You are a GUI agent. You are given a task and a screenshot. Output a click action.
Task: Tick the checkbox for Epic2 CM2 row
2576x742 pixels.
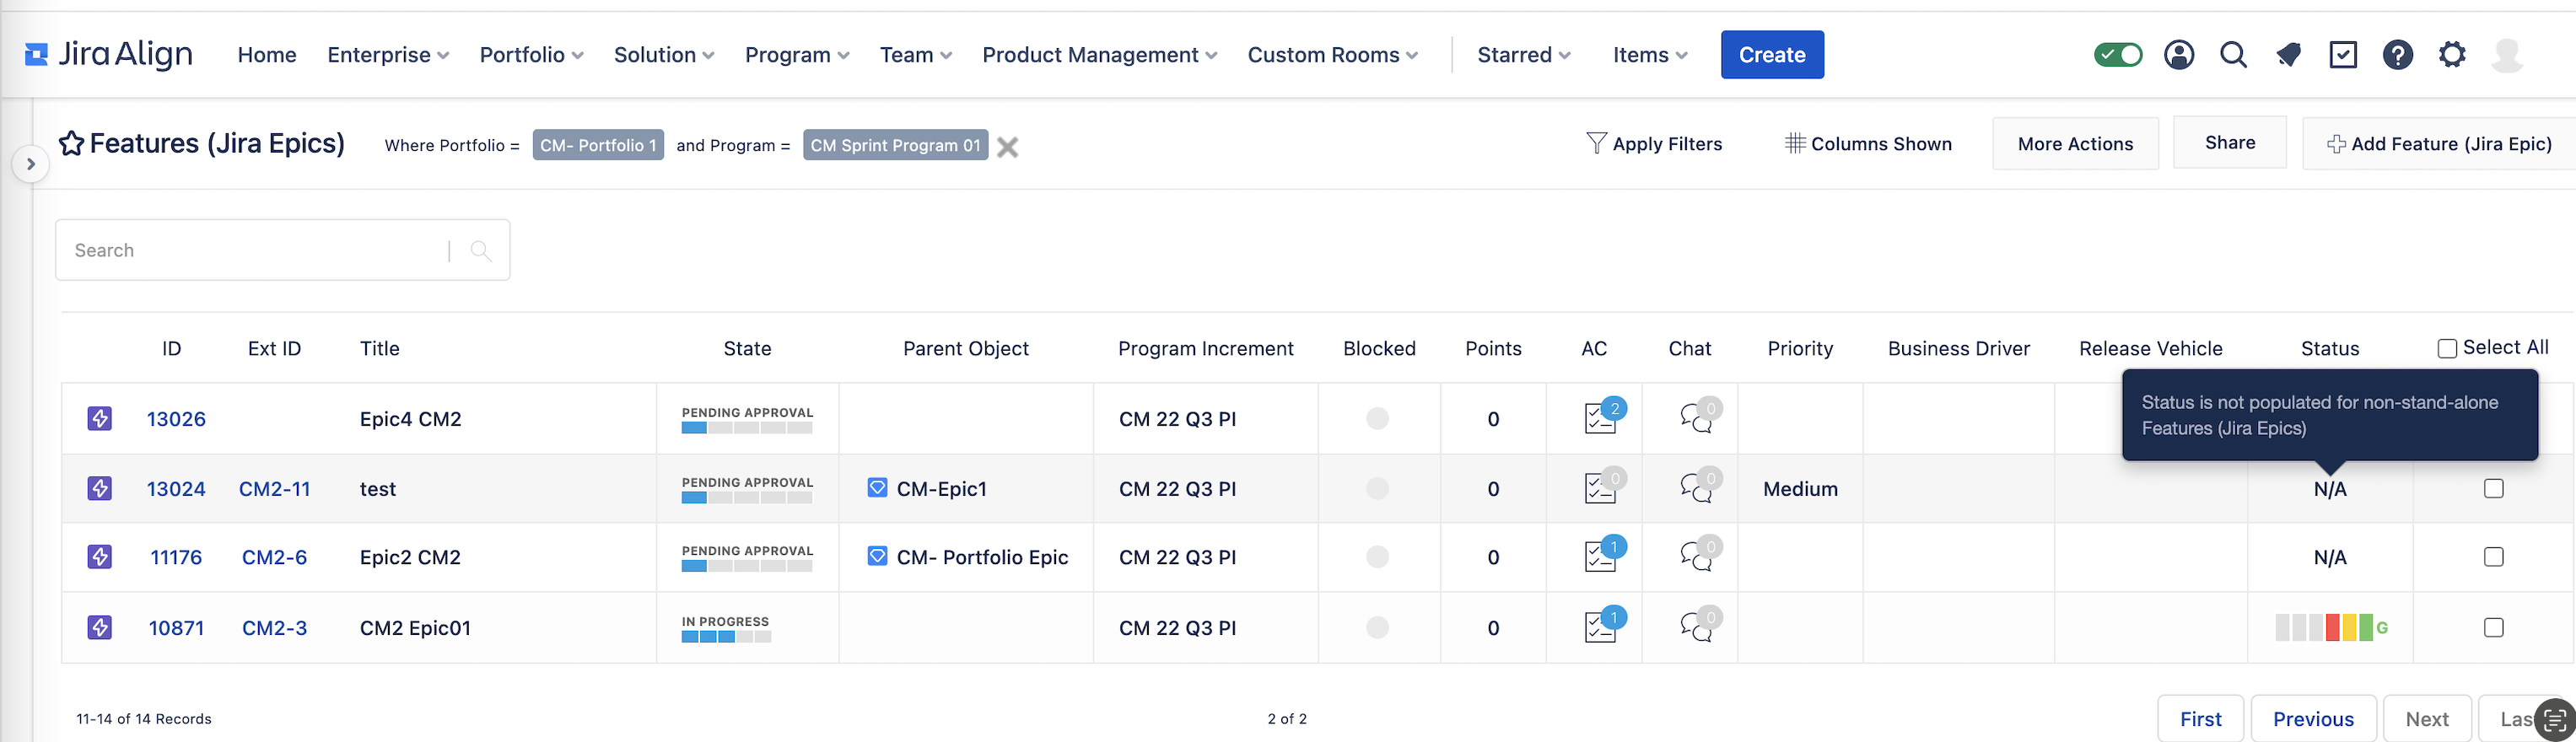tap(2493, 557)
